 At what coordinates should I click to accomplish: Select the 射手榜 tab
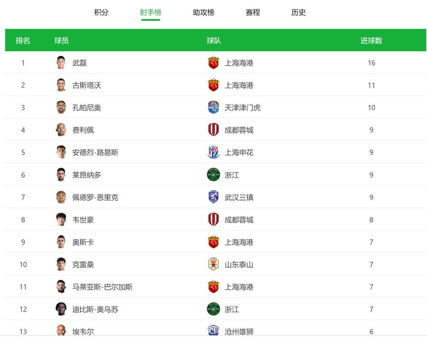150,13
